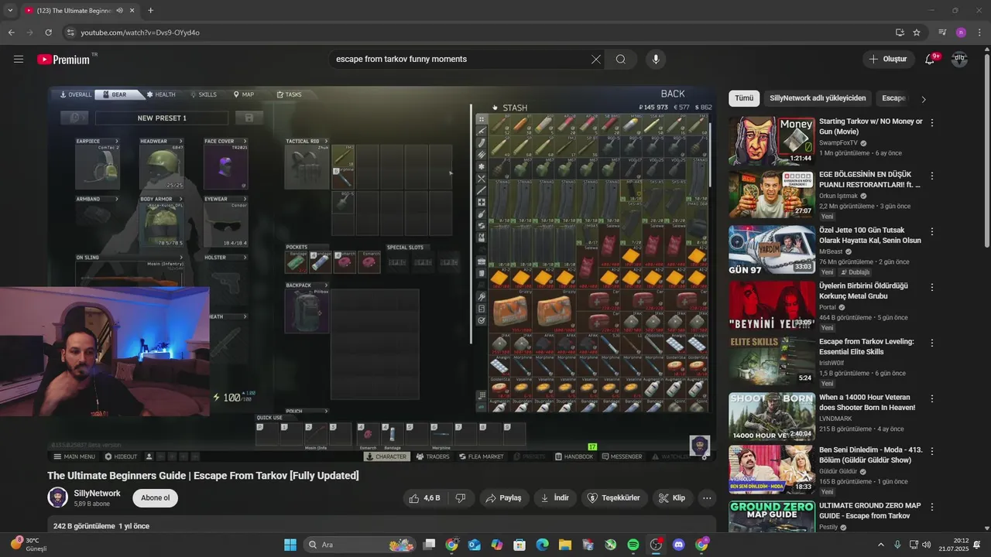This screenshot has height=557, width=991.
Task: Open options for 14000 Hour Veteran video
Action: pos(932,398)
